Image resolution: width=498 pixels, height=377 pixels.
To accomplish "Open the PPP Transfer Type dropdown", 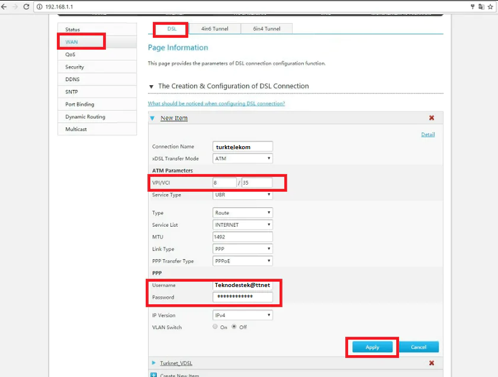I will 243,261.
